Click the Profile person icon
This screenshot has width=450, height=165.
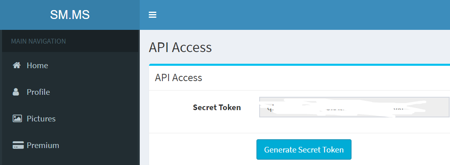(16, 92)
